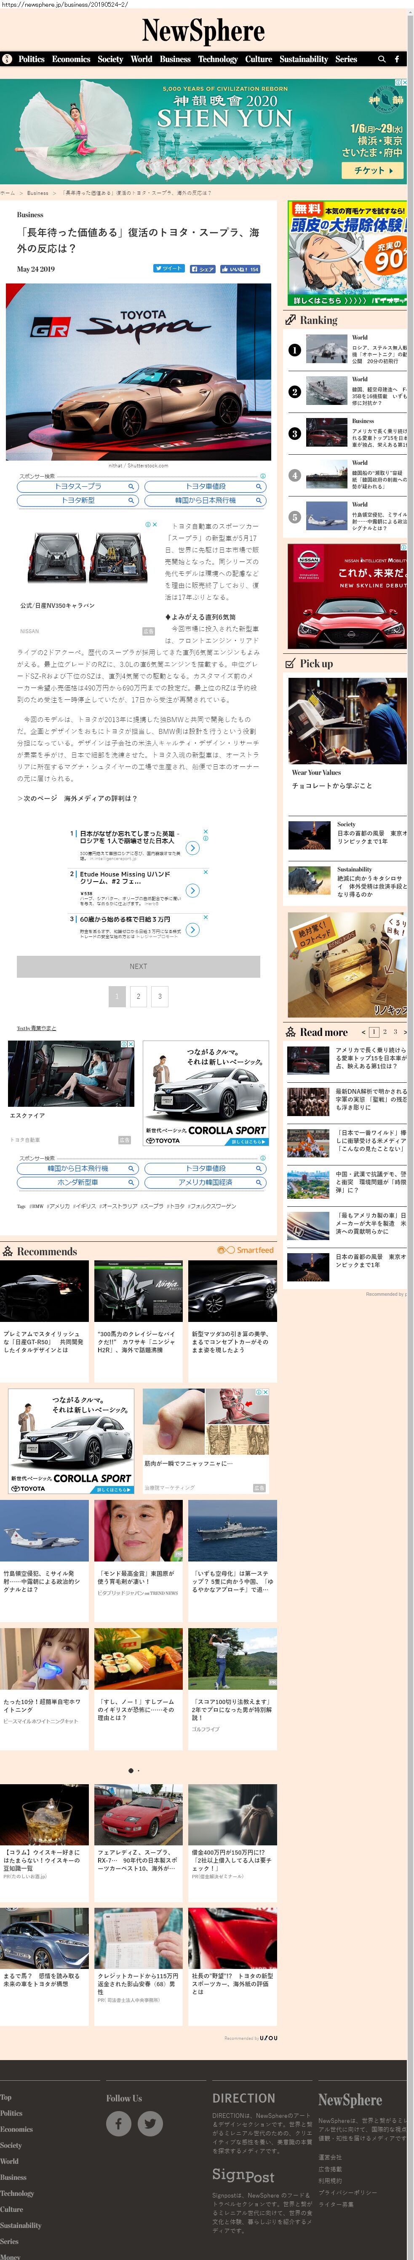
Task: Close the Nissan NV350 caravan ad
Action: (x=155, y=525)
